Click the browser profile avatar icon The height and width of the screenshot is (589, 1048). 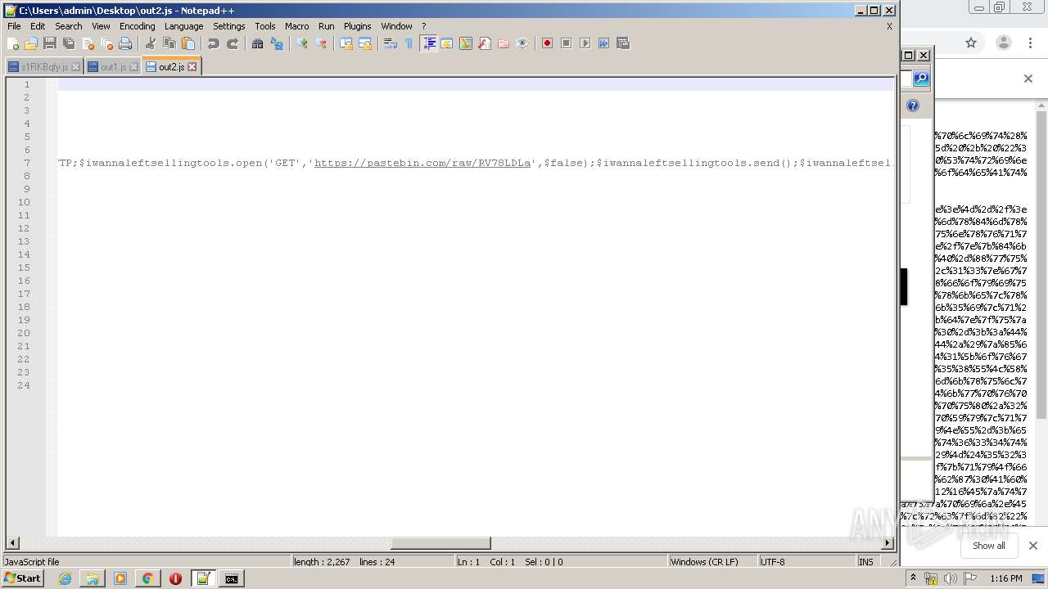[1004, 43]
